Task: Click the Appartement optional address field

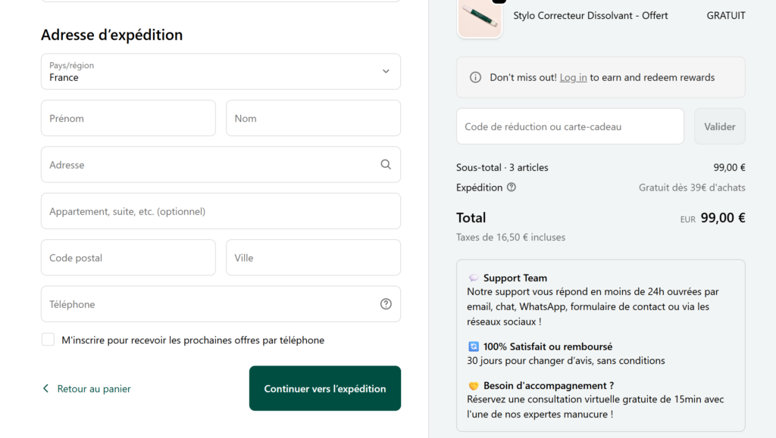Action: coord(221,211)
